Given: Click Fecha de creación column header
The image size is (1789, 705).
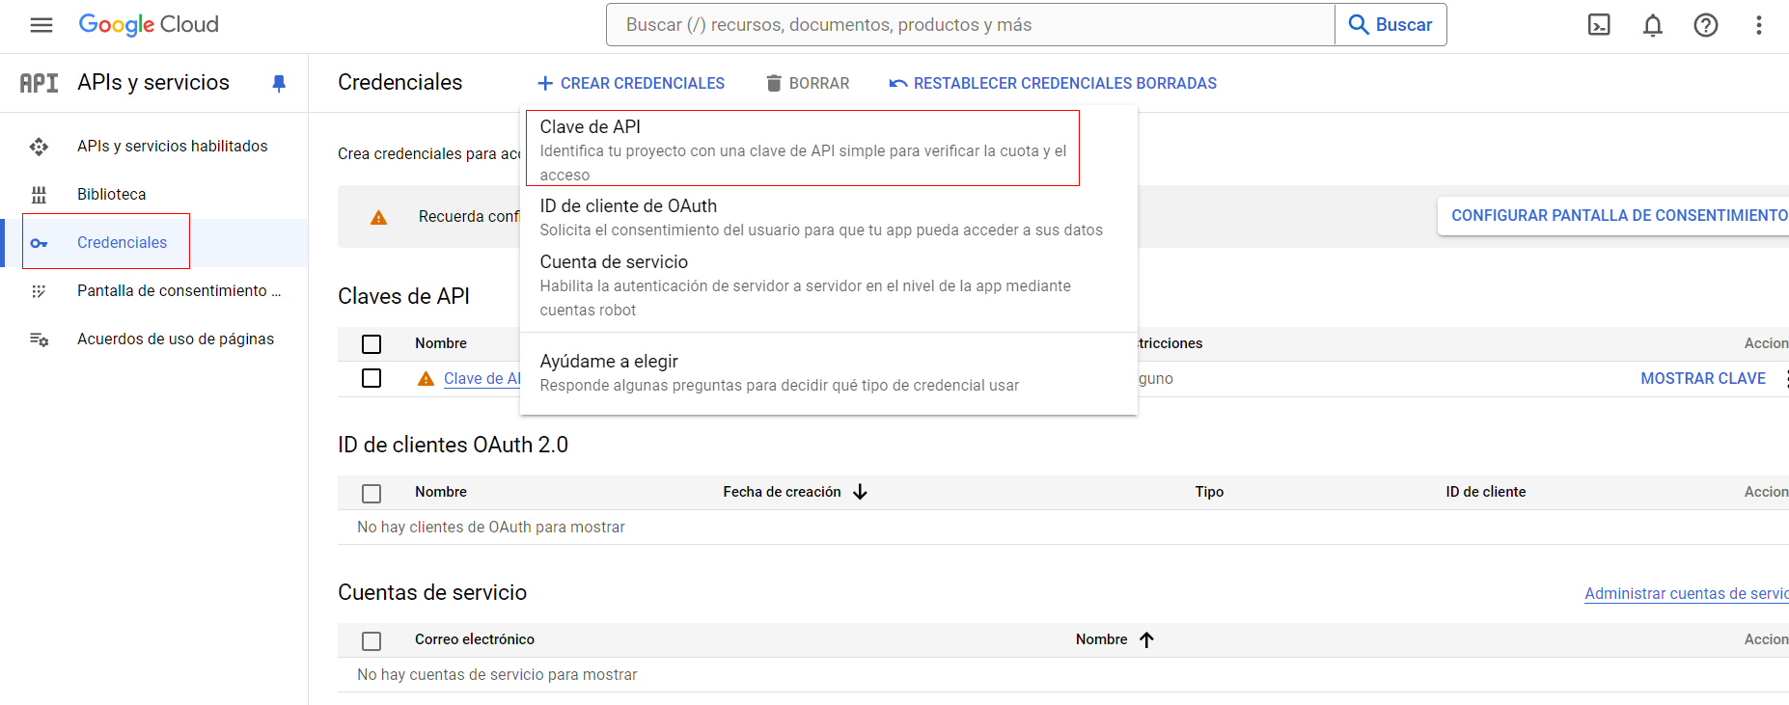Looking at the screenshot, I should (783, 492).
